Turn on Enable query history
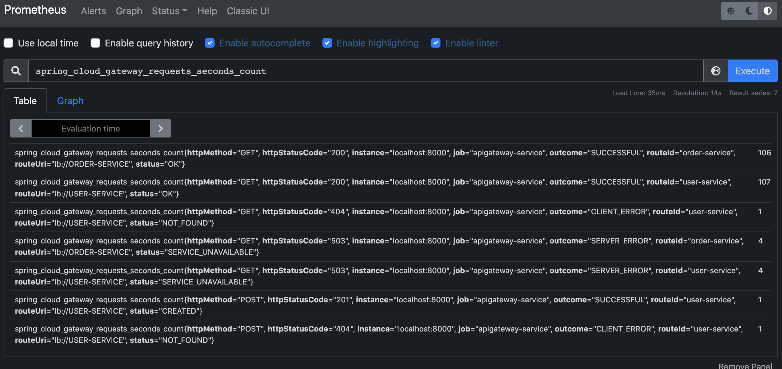The height and width of the screenshot is (369, 782). pyautogui.click(x=95, y=43)
